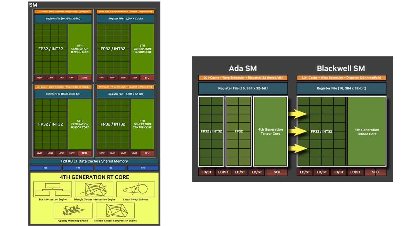Screen dimensions: 402x226
Task: Click the 4th Generation Tensor Core block
Action: point(270,131)
